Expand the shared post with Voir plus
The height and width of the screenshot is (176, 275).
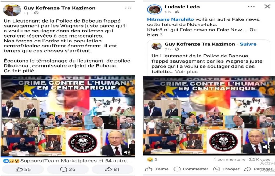point(186,72)
